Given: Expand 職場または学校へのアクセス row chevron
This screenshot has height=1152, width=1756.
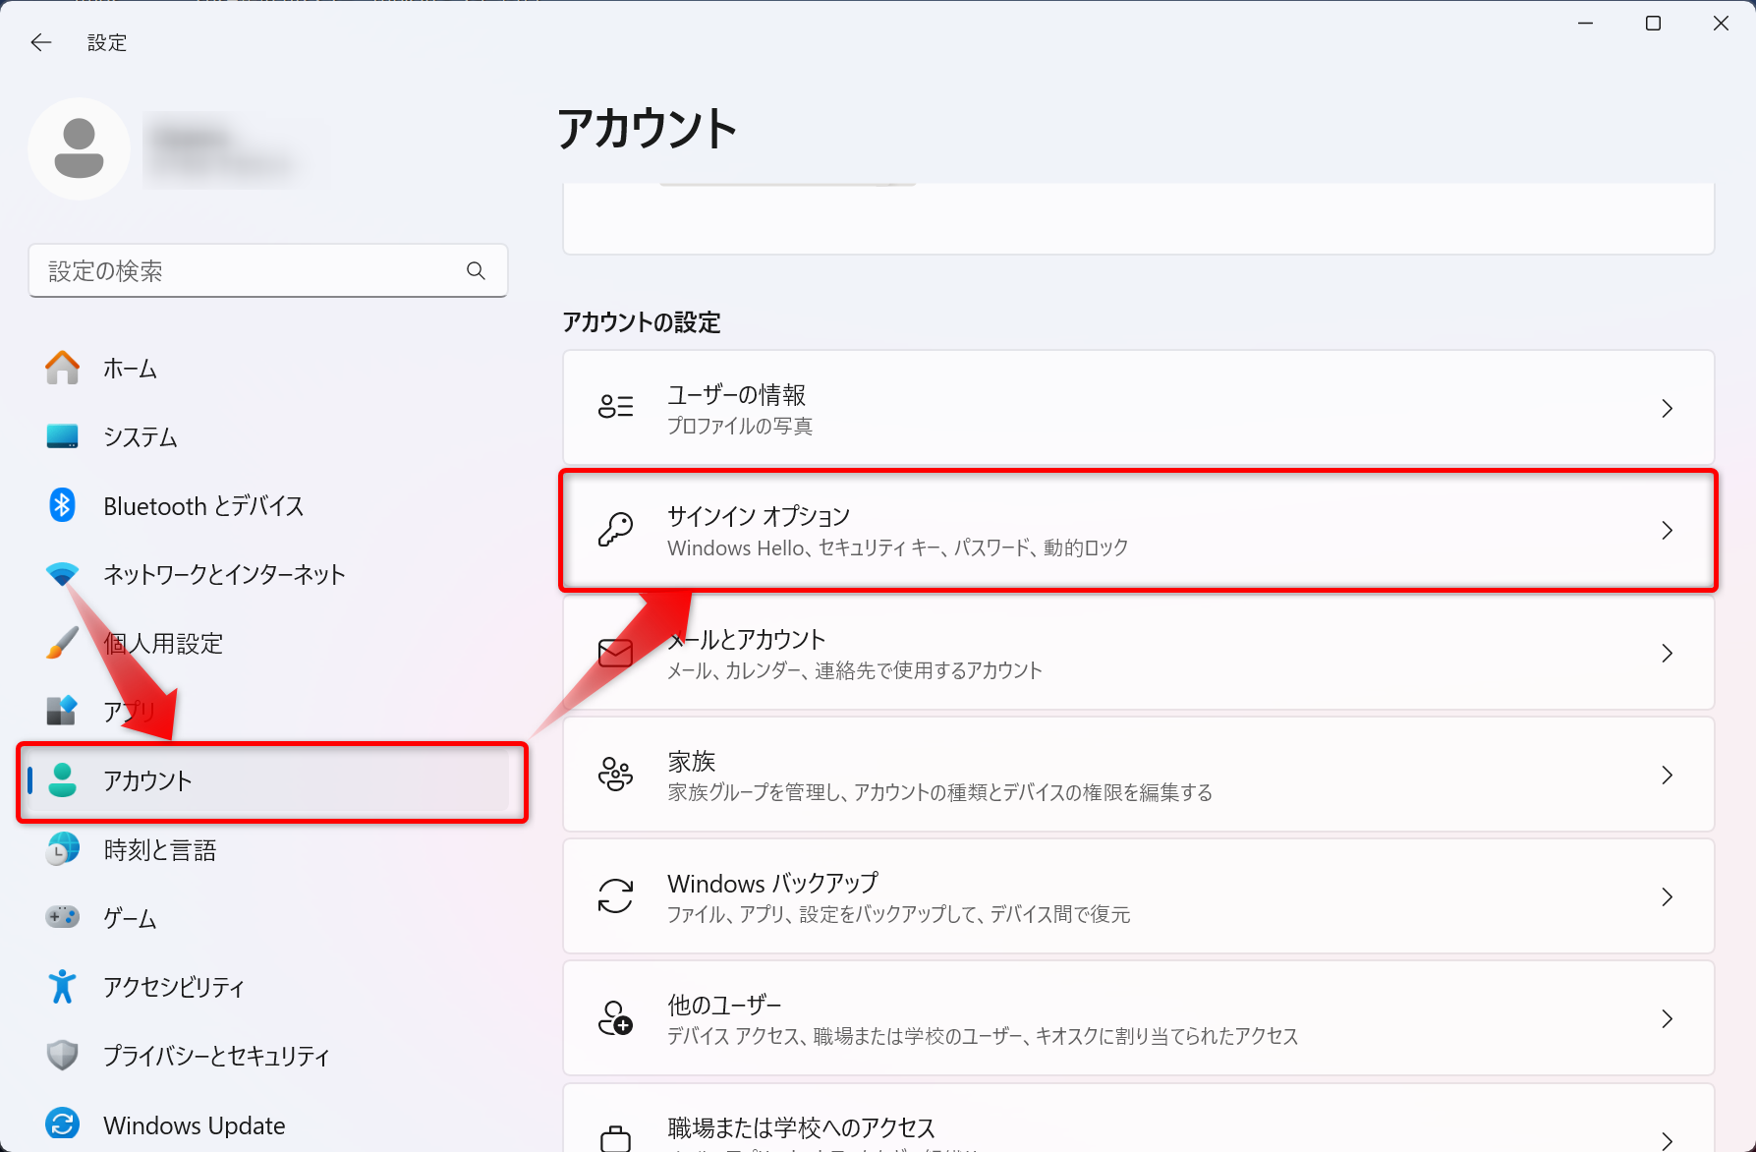Looking at the screenshot, I should pyautogui.click(x=1667, y=1140).
